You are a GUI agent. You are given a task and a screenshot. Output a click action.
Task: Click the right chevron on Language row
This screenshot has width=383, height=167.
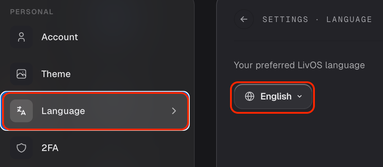[174, 111]
